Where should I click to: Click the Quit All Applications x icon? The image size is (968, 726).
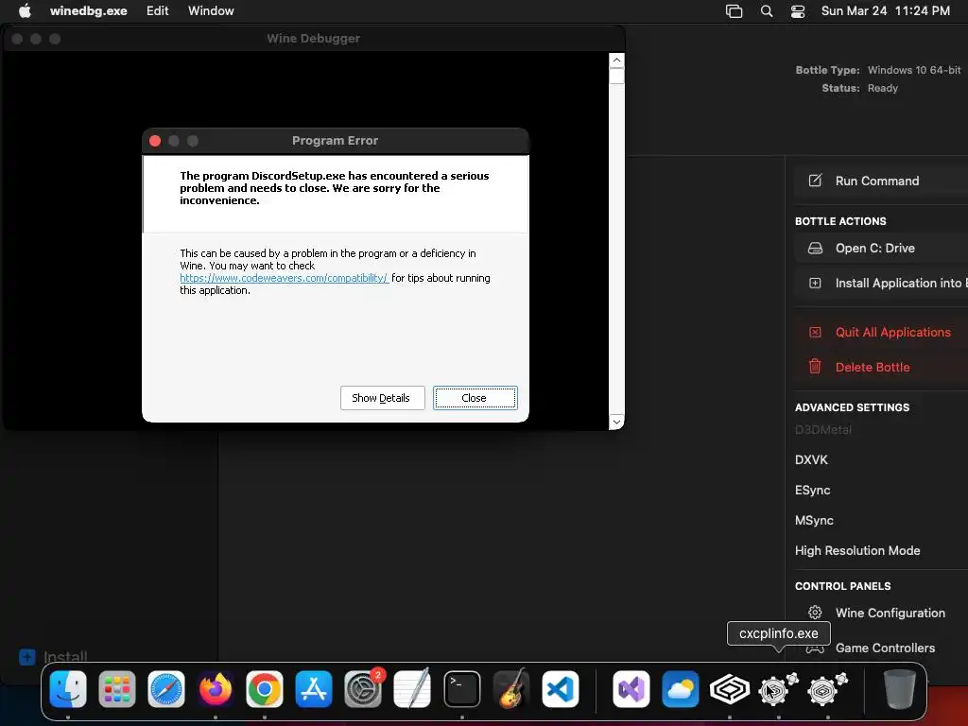815,332
